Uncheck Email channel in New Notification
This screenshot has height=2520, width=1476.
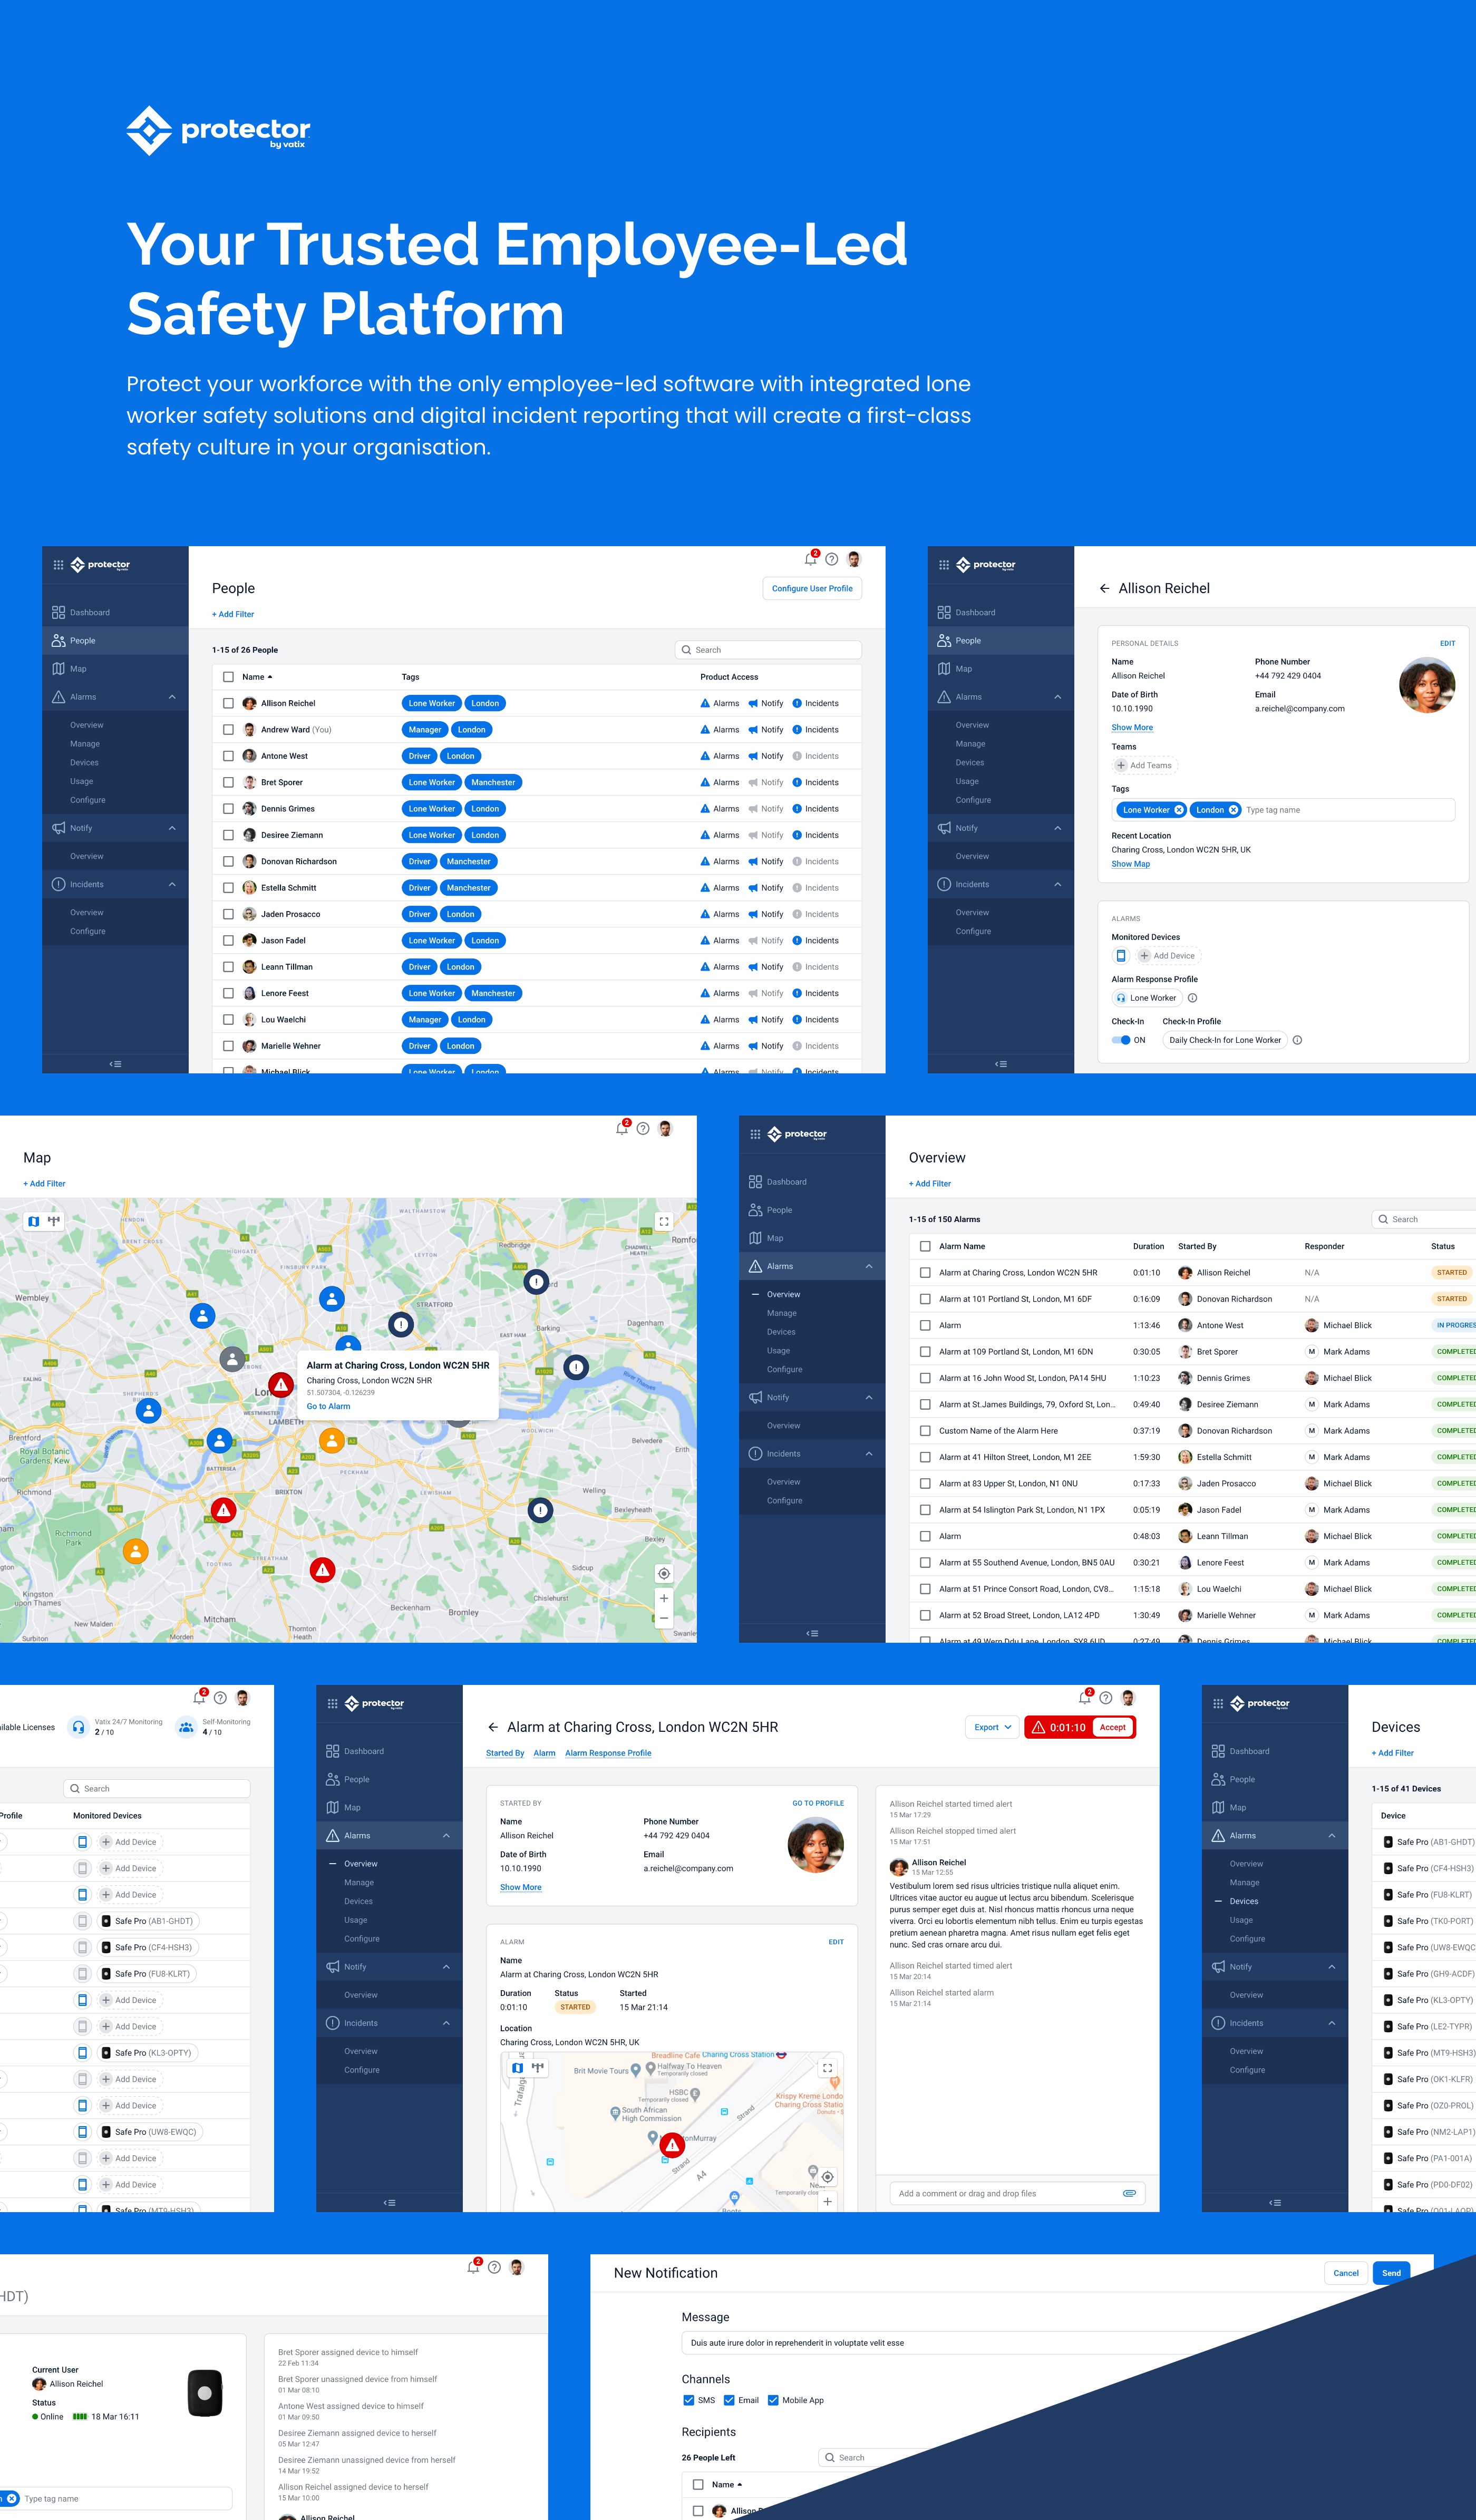click(x=729, y=2400)
